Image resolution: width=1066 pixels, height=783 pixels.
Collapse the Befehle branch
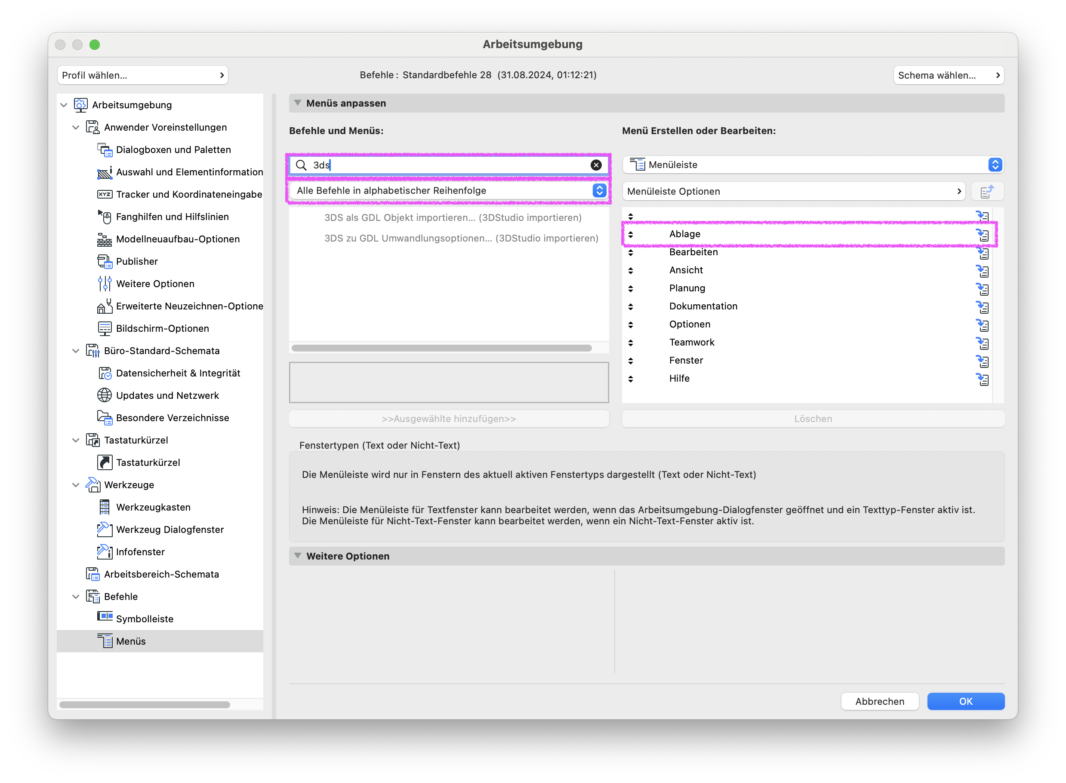tap(75, 597)
